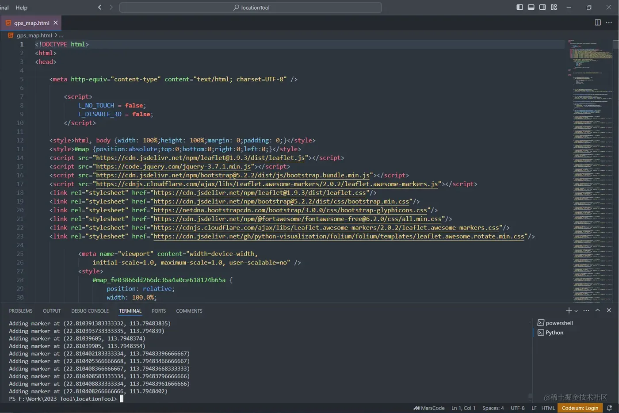The width and height of the screenshot is (619, 413).
Task: Change indentation via Spaces: 4
Action: (493, 408)
